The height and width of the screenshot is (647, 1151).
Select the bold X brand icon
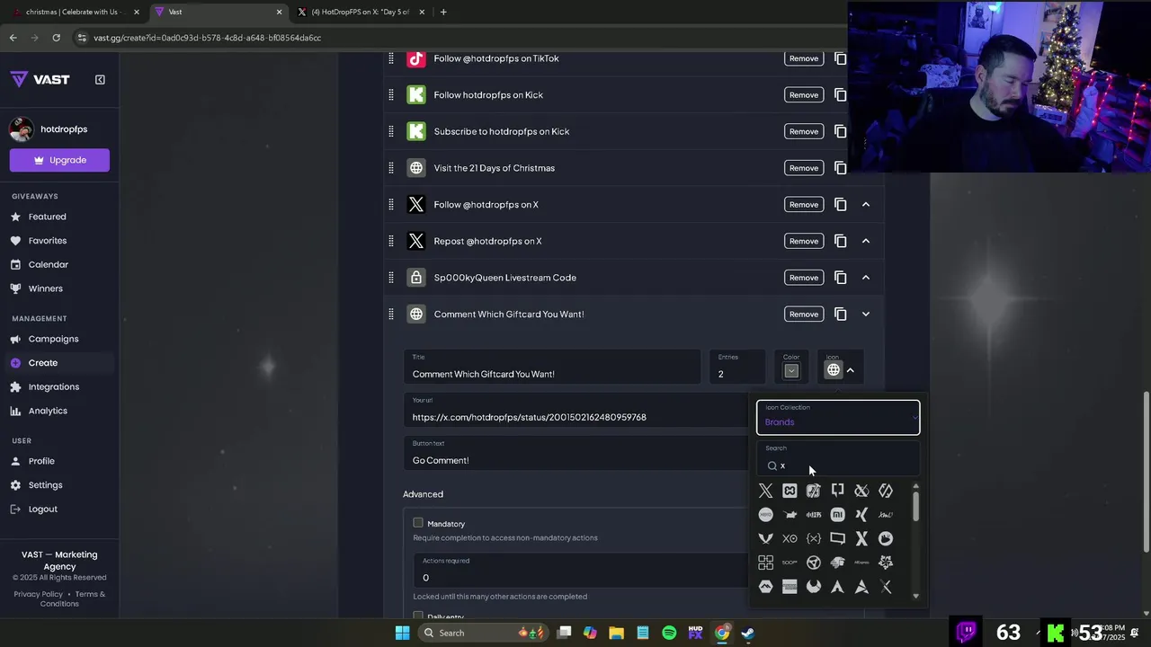point(861,538)
